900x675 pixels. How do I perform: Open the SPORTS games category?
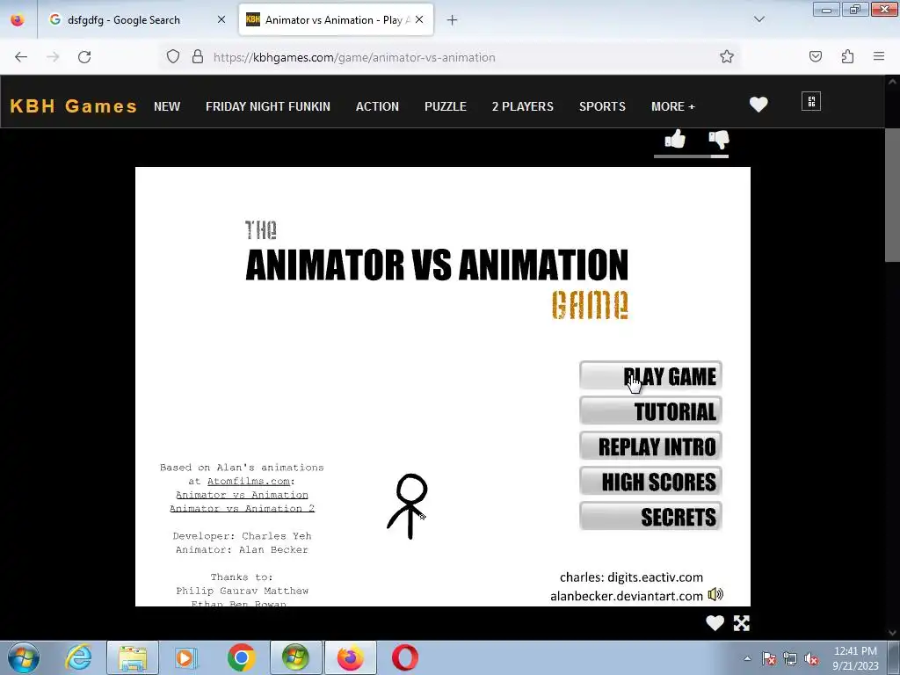coord(602,106)
